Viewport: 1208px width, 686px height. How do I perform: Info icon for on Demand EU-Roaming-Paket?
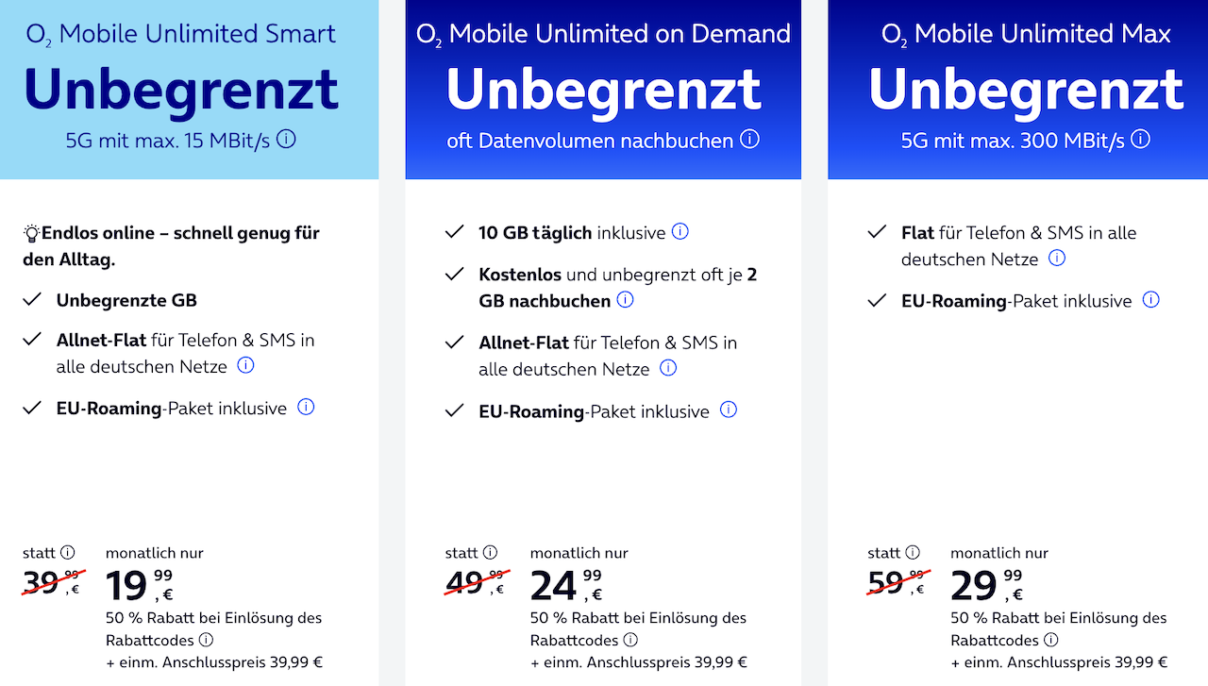point(729,410)
